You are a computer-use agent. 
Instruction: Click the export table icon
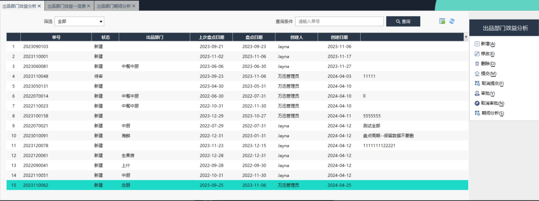click(442, 21)
